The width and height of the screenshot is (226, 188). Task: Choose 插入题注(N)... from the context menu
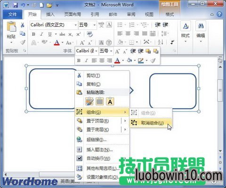point(102,149)
